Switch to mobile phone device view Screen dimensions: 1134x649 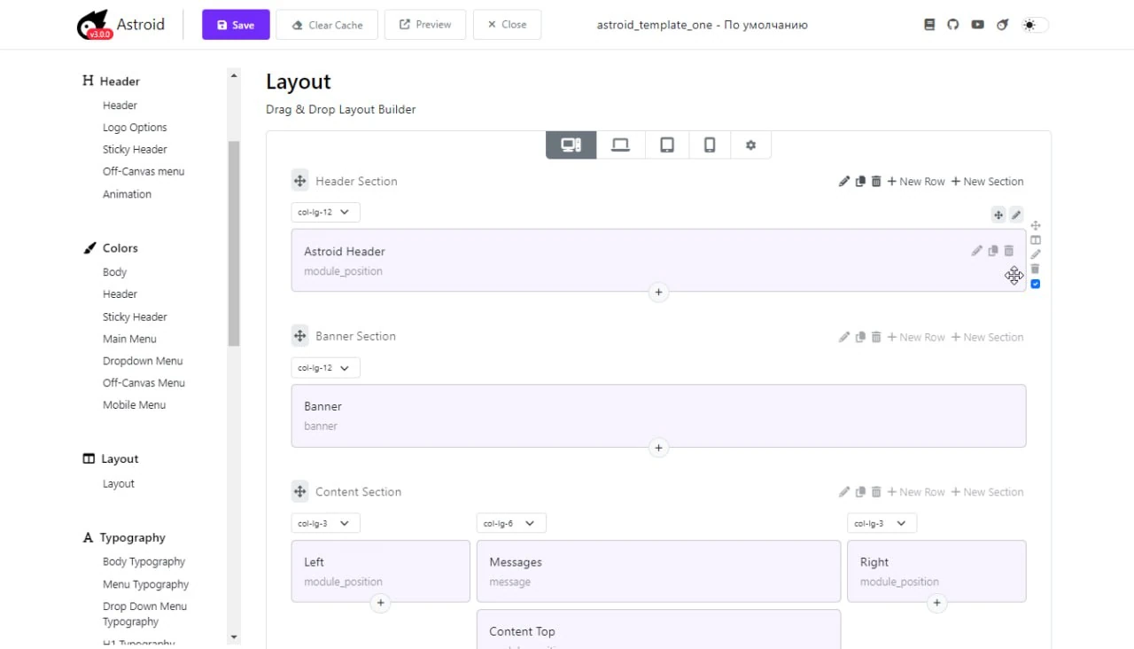click(x=710, y=145)
